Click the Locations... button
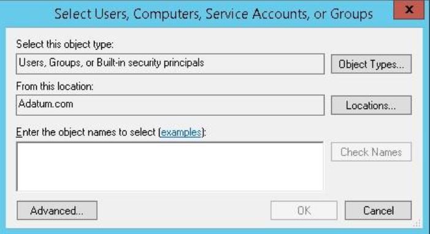Image resolution: width=430 pixels, height=234 pixels. pyautogui.click(x=371, y=105)
